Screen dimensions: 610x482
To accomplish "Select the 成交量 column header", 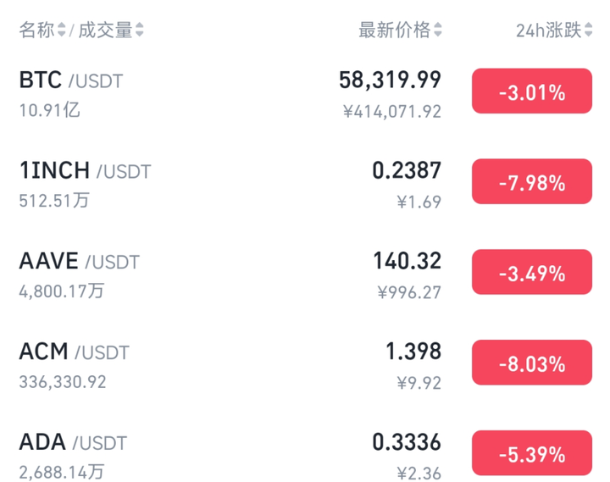I will tap(105, 30).
